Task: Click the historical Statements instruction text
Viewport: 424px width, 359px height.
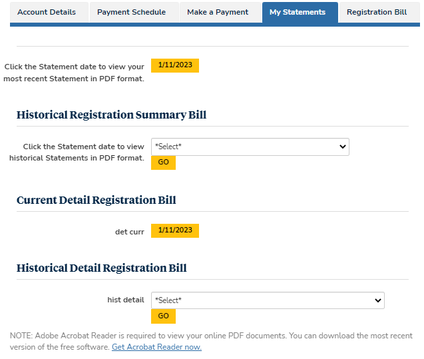Action: coord(77,152)
